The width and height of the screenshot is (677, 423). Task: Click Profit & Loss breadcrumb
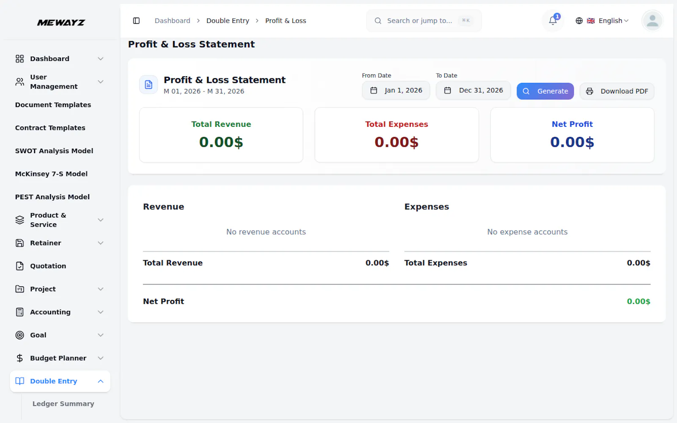286,21
